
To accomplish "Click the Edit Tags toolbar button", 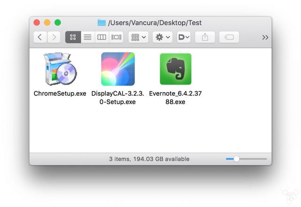I will [x=229, y=37].
